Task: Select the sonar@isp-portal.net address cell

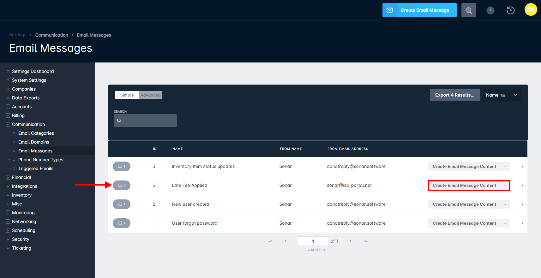Action: click(349, 185)
